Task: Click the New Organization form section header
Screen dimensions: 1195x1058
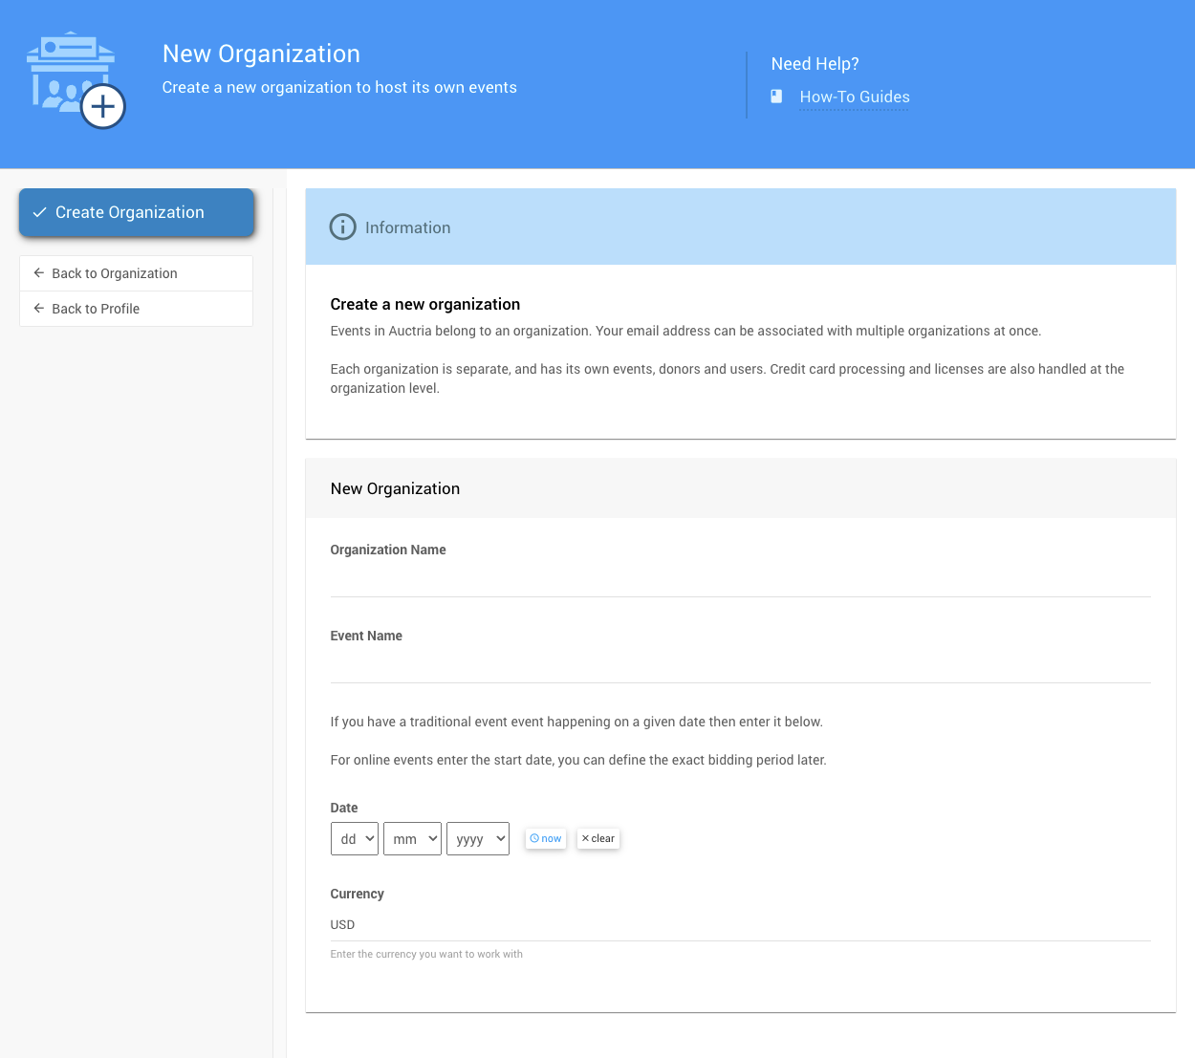Action: (395, 488)
